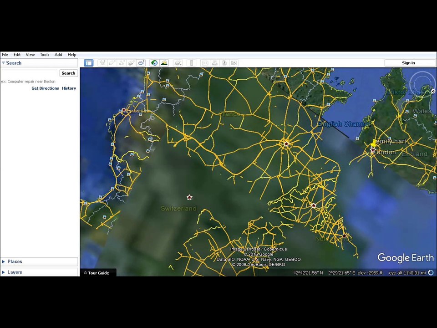Click the Search button
437x328 pixels.
point(68,73)
